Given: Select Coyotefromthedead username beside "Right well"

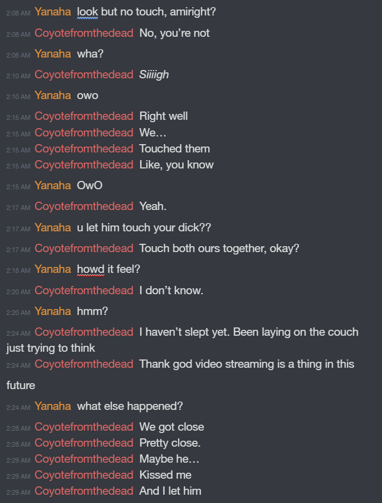Looking at the screenshot, I should (84, 116).
